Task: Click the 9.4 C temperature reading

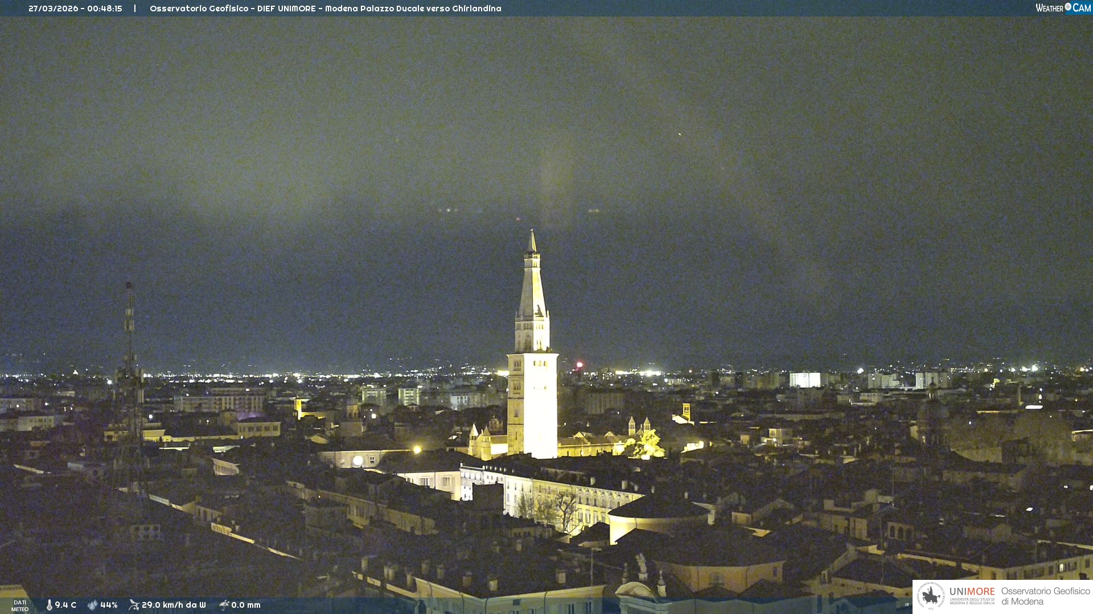Action: [65, 605]
